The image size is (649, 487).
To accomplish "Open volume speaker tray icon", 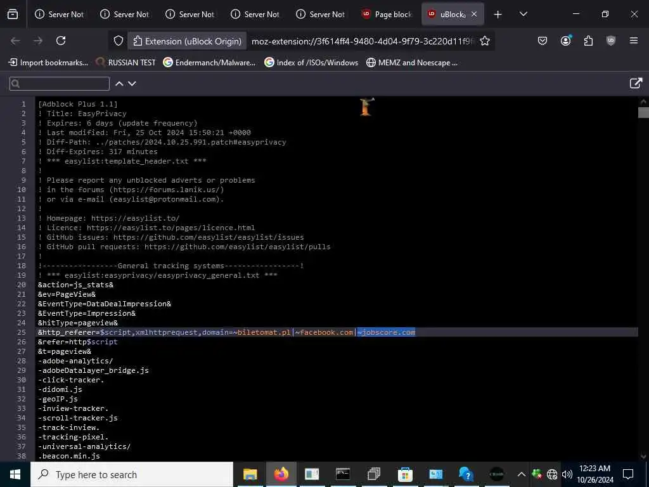I will click(x=567, y=474).
